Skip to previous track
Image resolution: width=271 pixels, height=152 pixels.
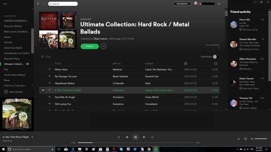[x=127, y=137]
